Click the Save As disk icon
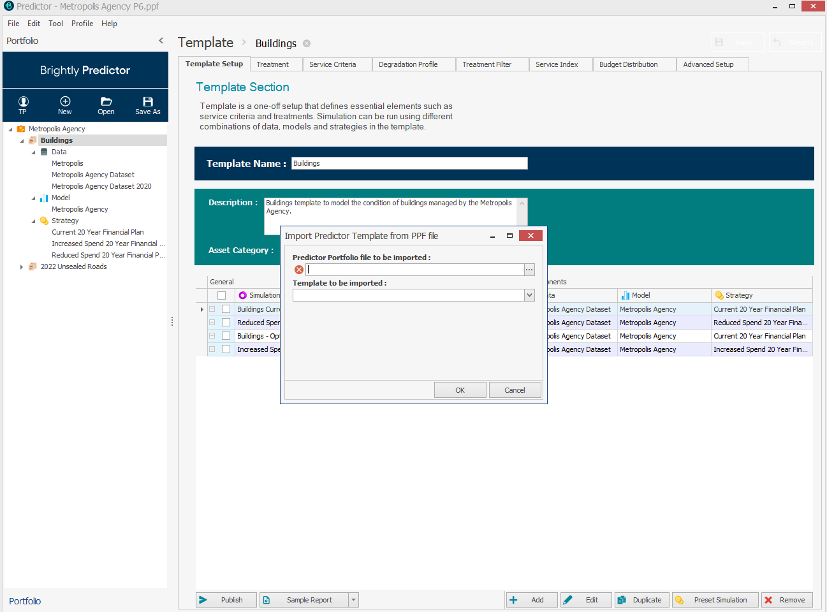Screen dimensions: 827x612 tap(148, 102)
